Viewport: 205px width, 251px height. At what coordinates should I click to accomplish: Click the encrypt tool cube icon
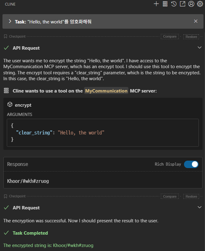10,105
